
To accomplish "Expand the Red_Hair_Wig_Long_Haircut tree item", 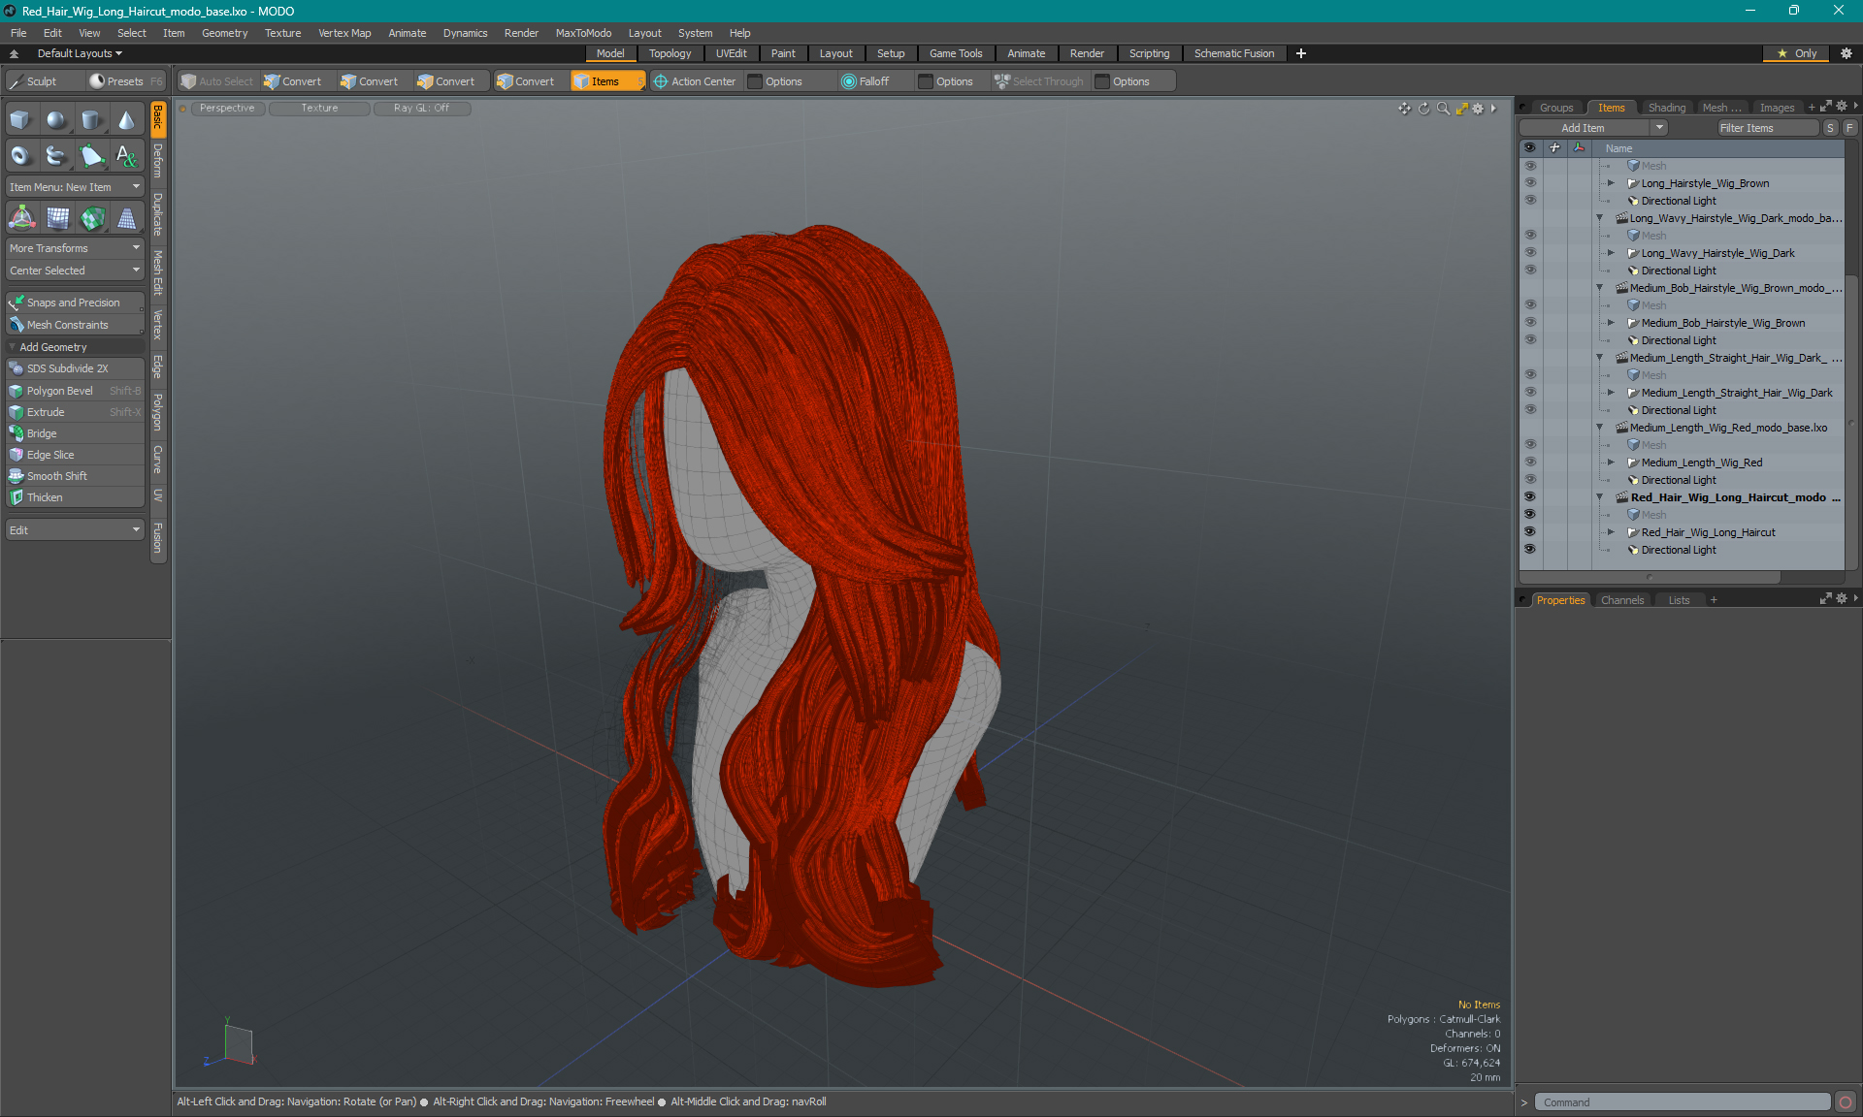I will (x=1611, y=532).
